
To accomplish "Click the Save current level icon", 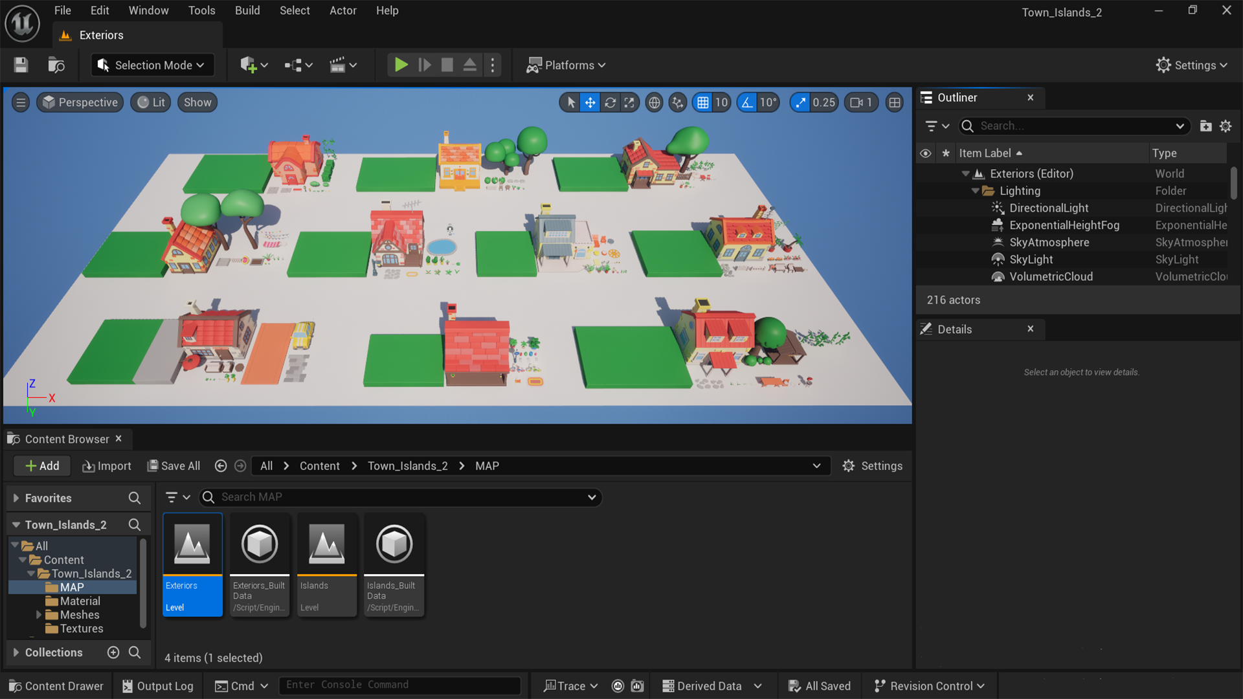I will point(20,65).
